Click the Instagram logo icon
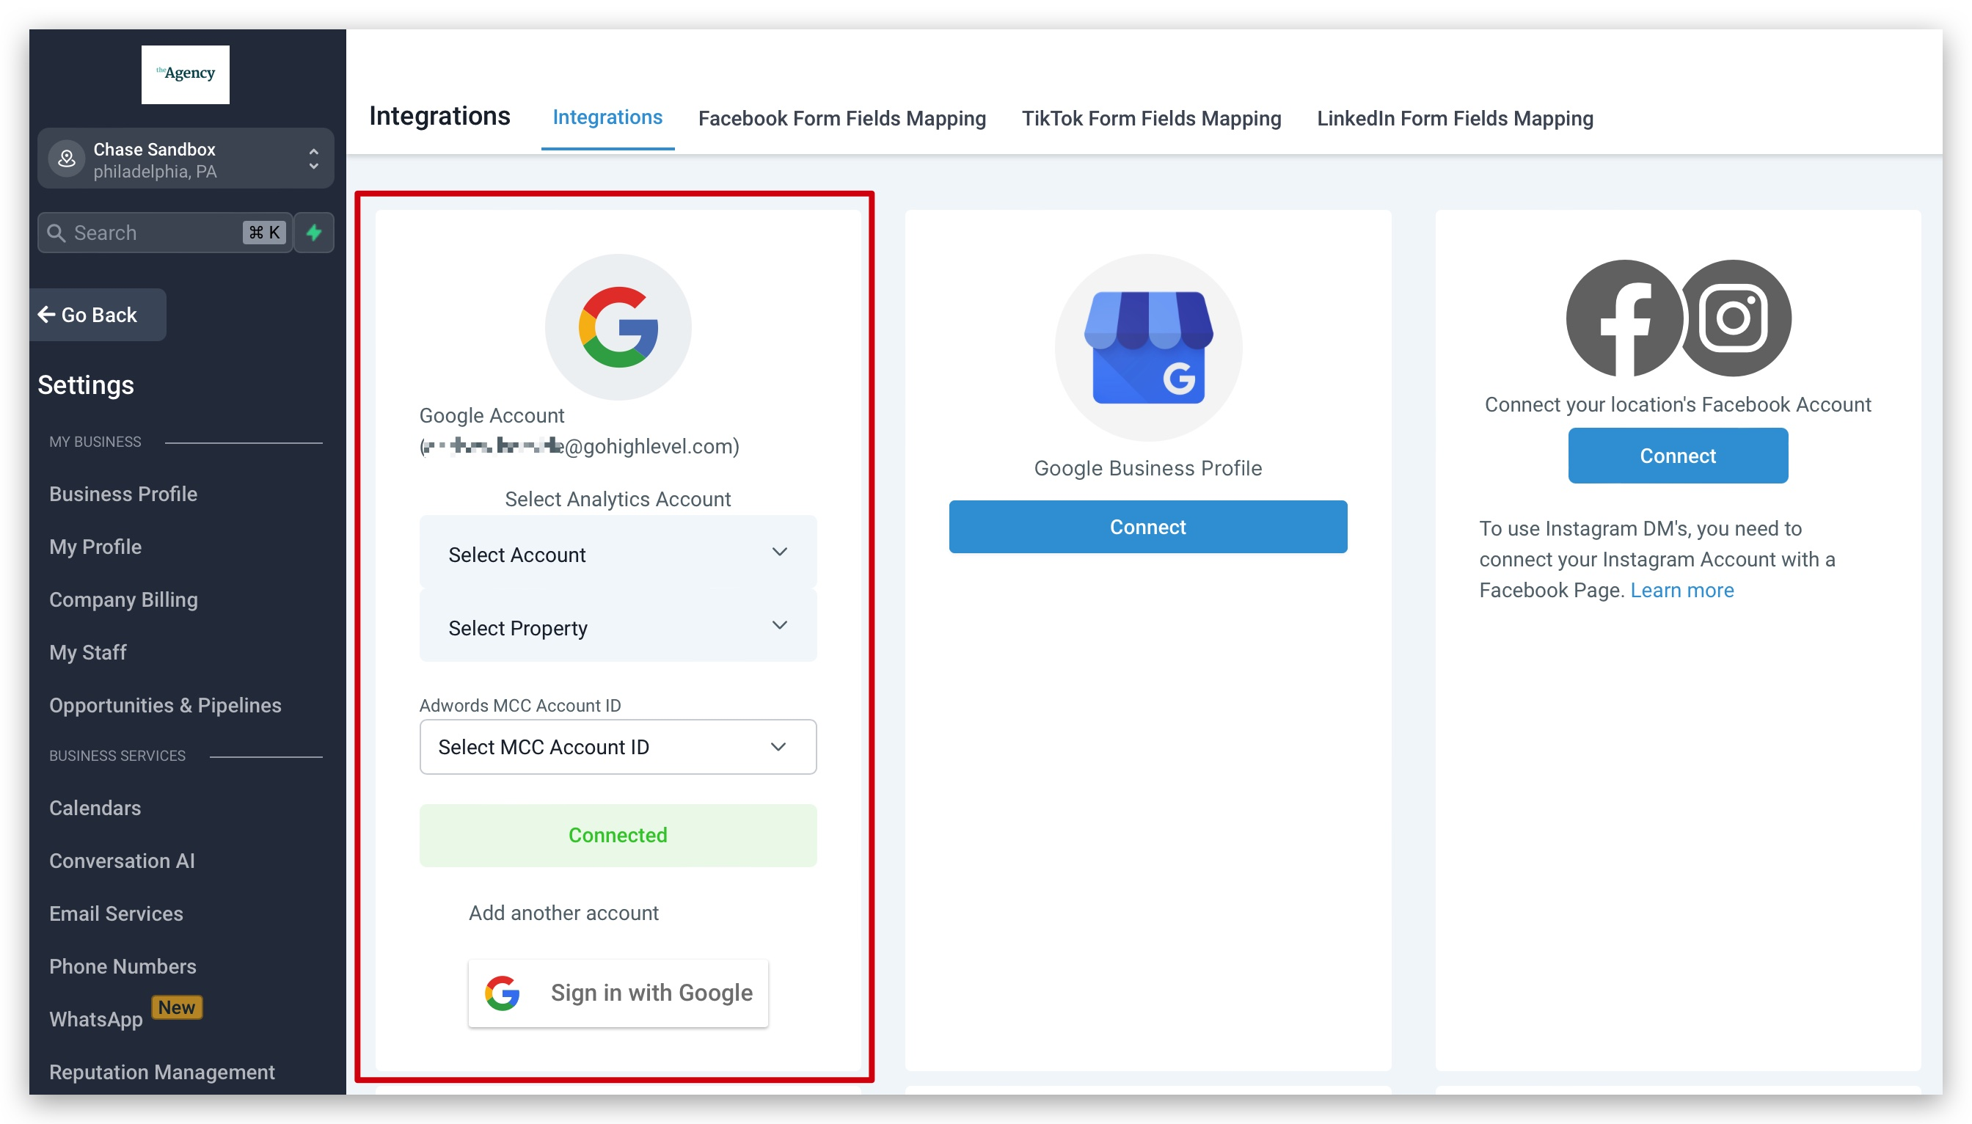Viewport: 1972px width, 1124px height. [1734, 318]
